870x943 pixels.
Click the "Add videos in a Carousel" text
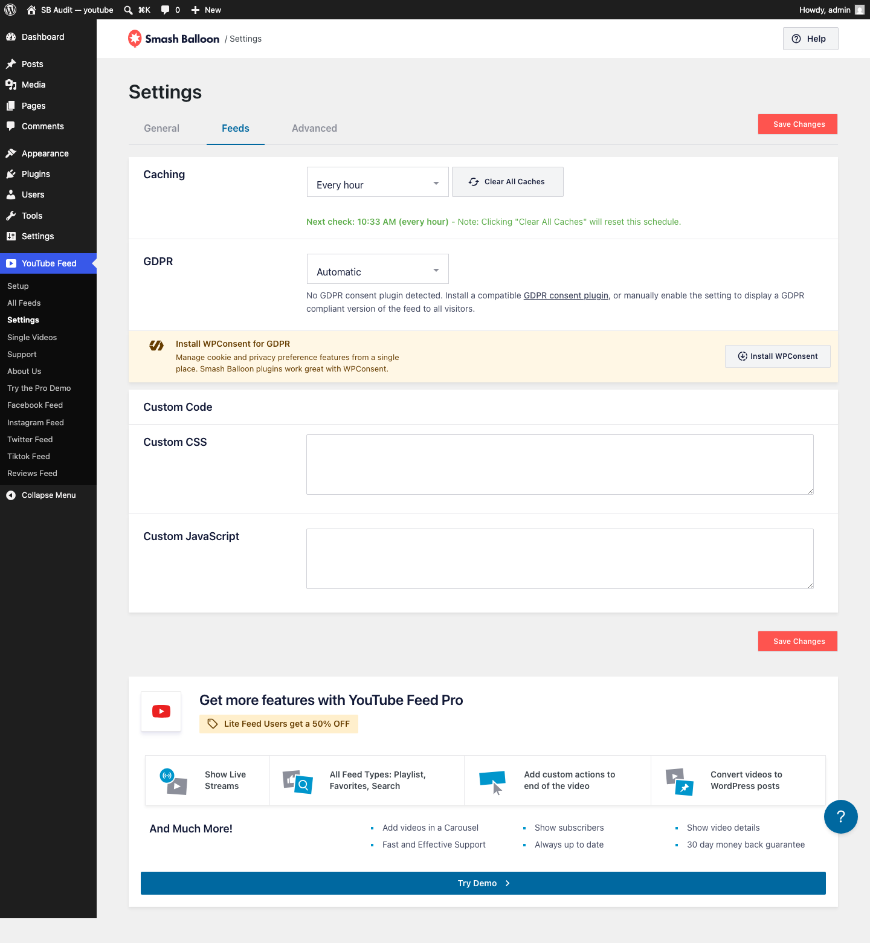(430, 828)
